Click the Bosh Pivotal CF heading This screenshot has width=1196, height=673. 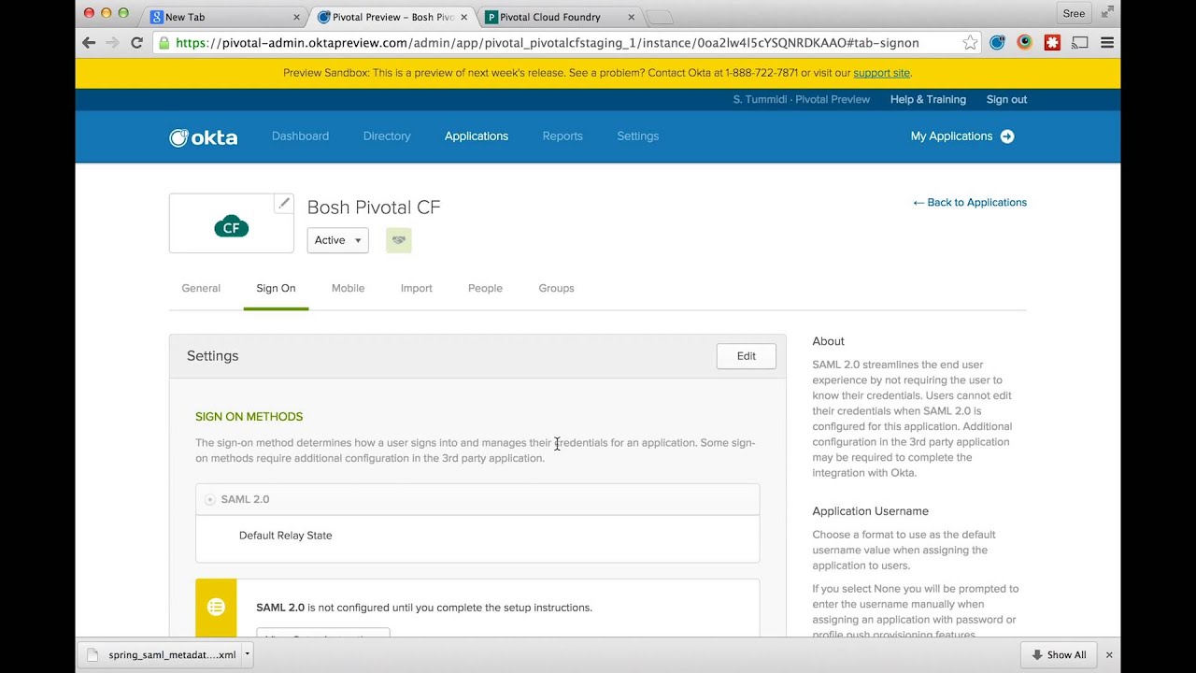point(374,208)
